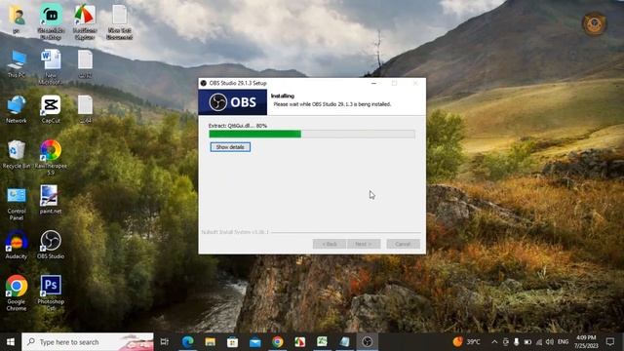
Task: Open the Windows Start menu
Action: pos(11,342)
